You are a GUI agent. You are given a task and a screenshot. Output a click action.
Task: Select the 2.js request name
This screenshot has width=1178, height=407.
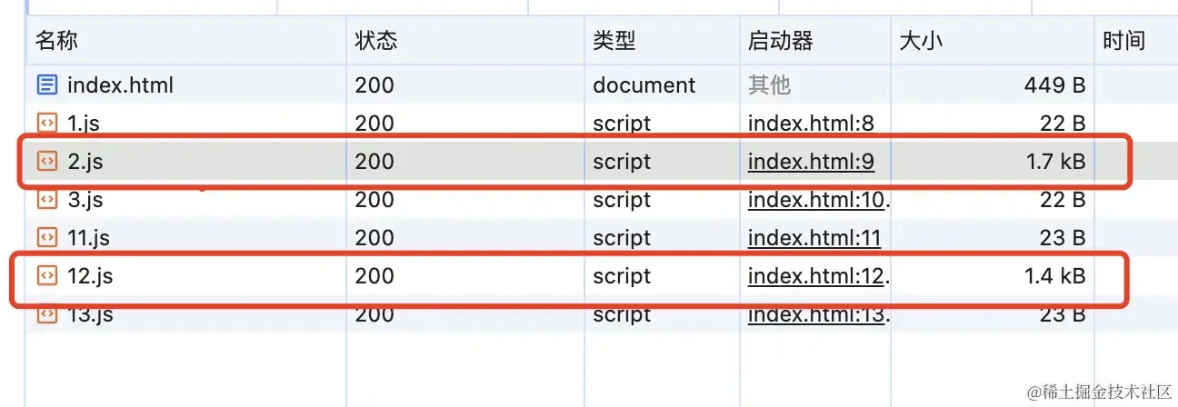(x=85, y=162)
